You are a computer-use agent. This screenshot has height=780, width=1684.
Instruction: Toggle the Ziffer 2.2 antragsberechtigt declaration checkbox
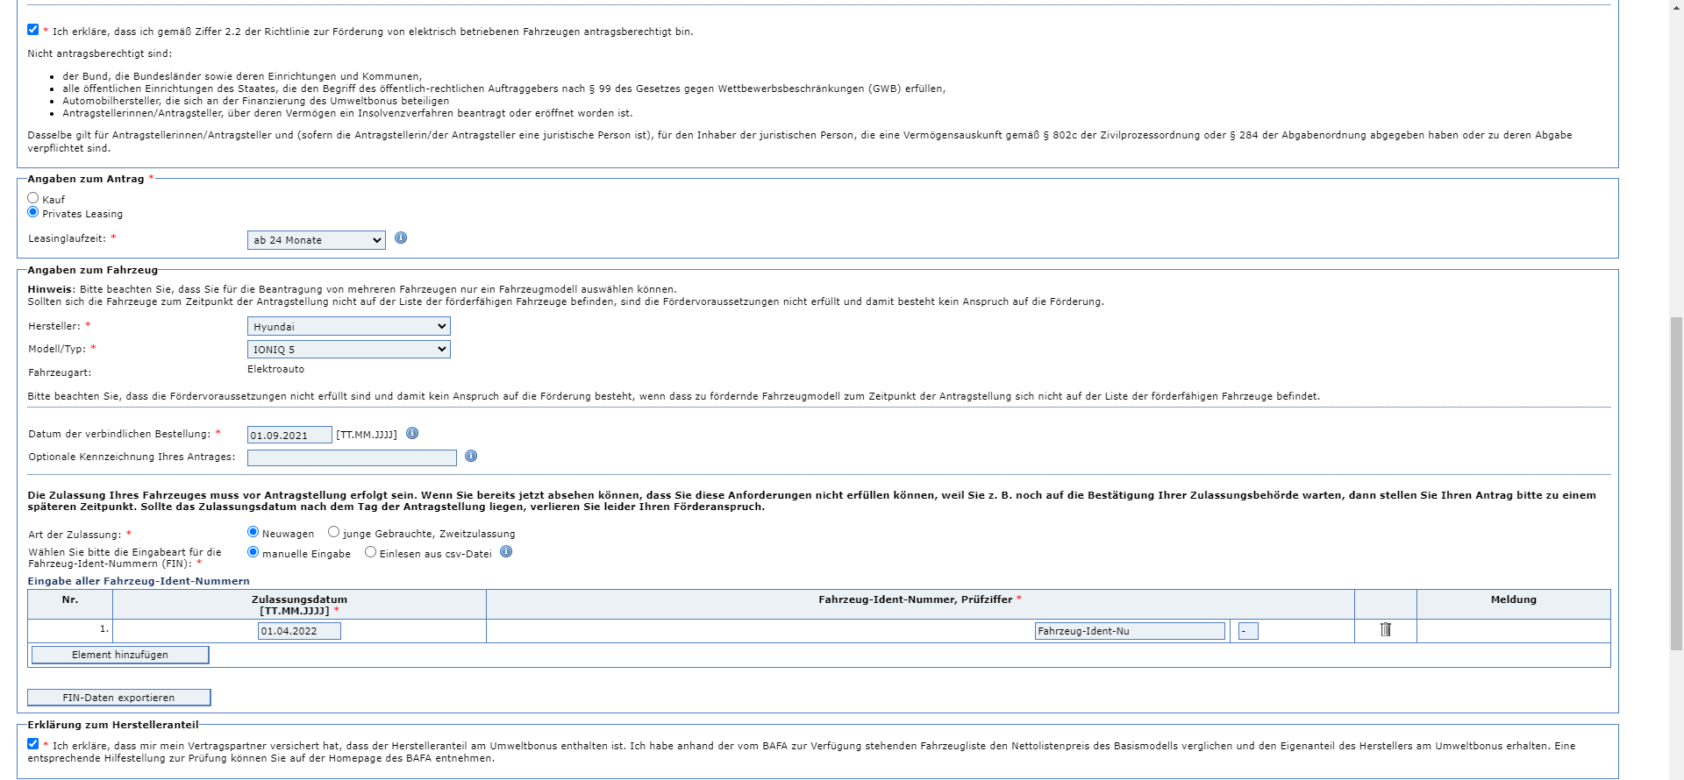point(33,30)
